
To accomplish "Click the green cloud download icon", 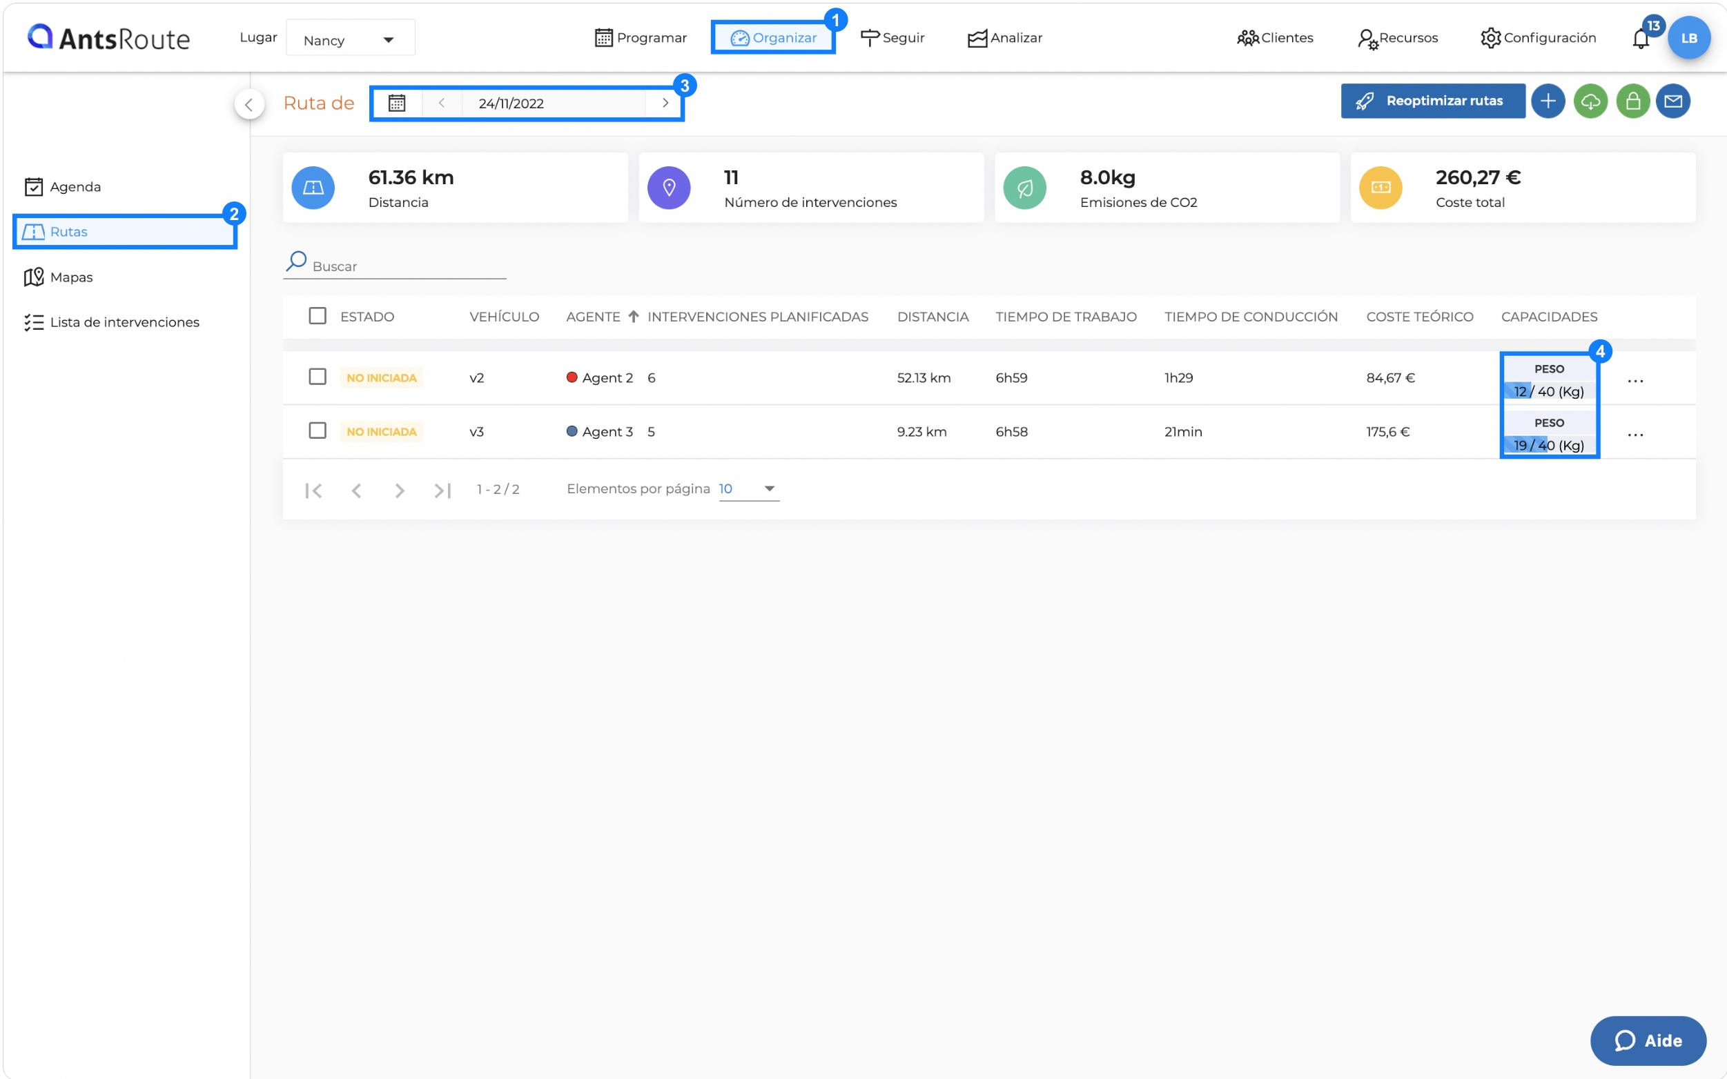I will coord(1590,101).
